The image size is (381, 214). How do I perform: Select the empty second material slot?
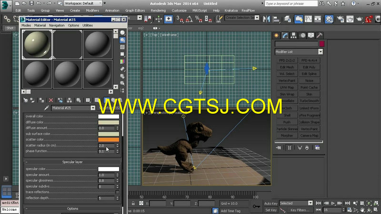click(68, 44)
